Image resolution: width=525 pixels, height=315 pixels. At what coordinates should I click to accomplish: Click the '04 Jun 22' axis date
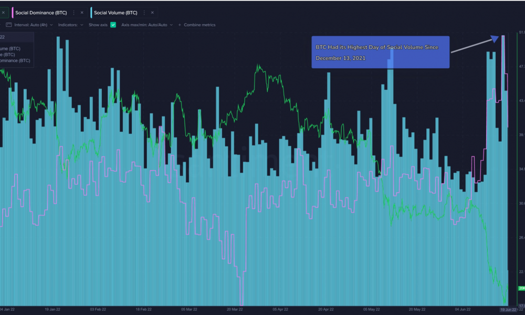click(463, 309)
